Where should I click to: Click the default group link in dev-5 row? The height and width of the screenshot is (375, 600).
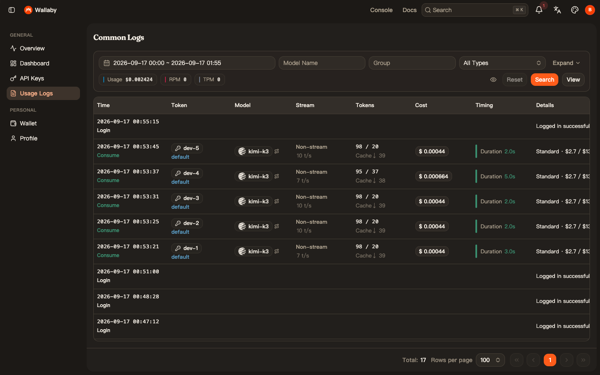[x=180, y=157]
